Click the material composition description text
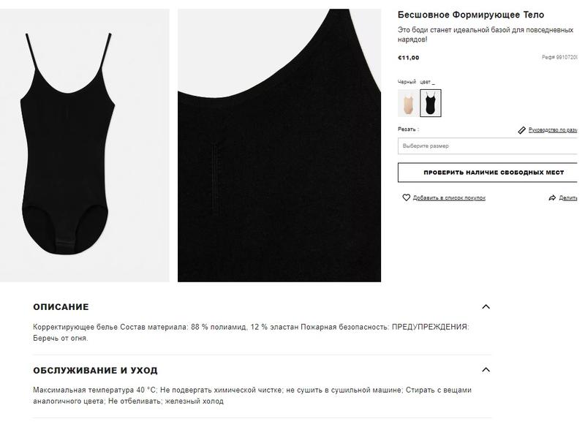The image size is (585, 427). click(x=251, y=333)
